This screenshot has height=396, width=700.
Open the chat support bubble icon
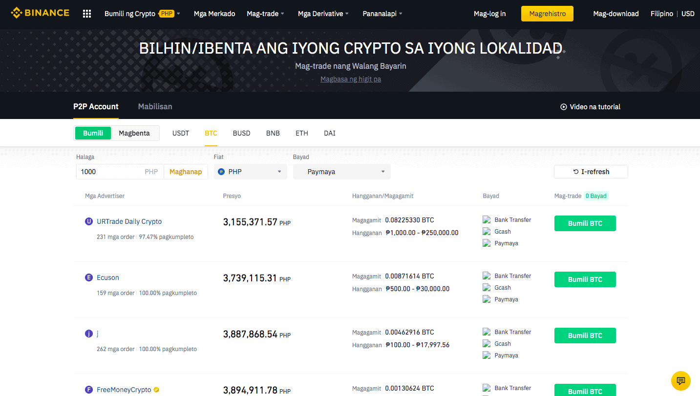[x=681, y=381]
